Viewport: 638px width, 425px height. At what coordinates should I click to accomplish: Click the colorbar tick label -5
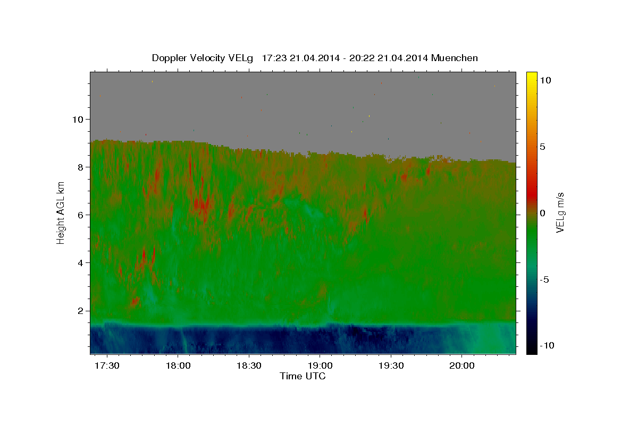click(x=544, y=279)
